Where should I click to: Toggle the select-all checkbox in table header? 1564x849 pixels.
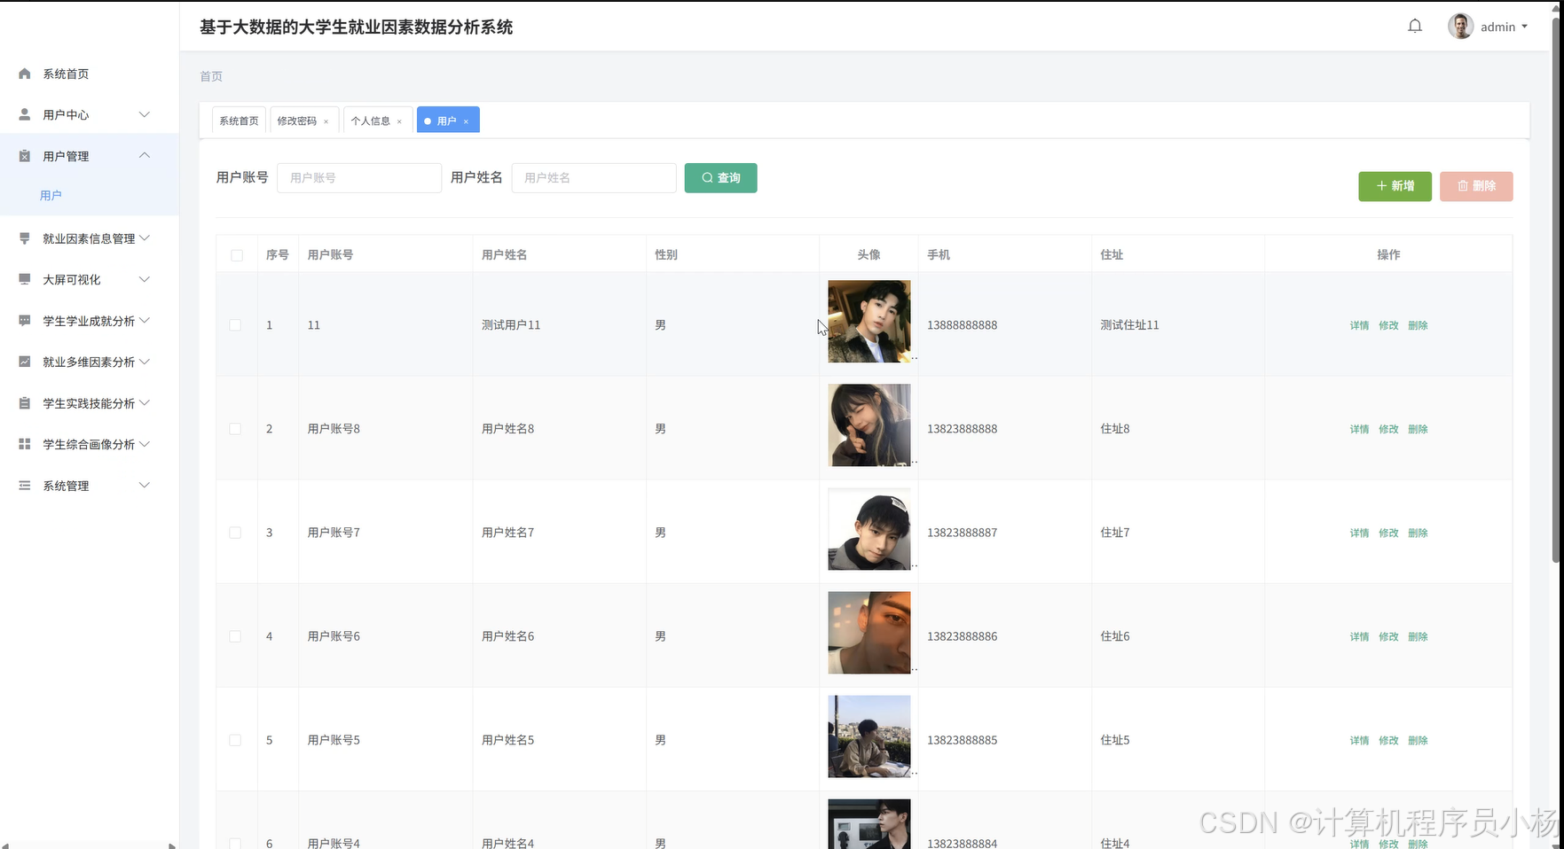(236, 255)
